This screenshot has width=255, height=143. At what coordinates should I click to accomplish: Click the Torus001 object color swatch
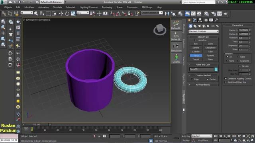coord(216,70)
